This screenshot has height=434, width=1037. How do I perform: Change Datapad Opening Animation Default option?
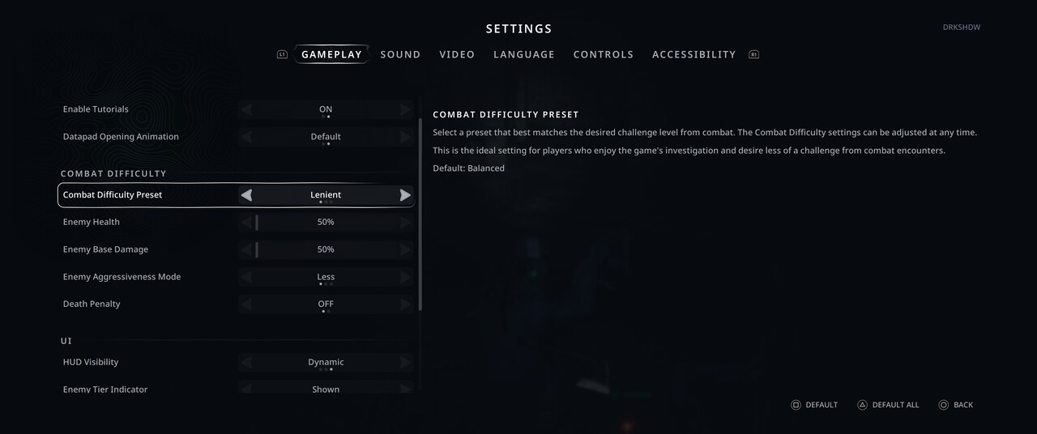click(x=326, y=137)
